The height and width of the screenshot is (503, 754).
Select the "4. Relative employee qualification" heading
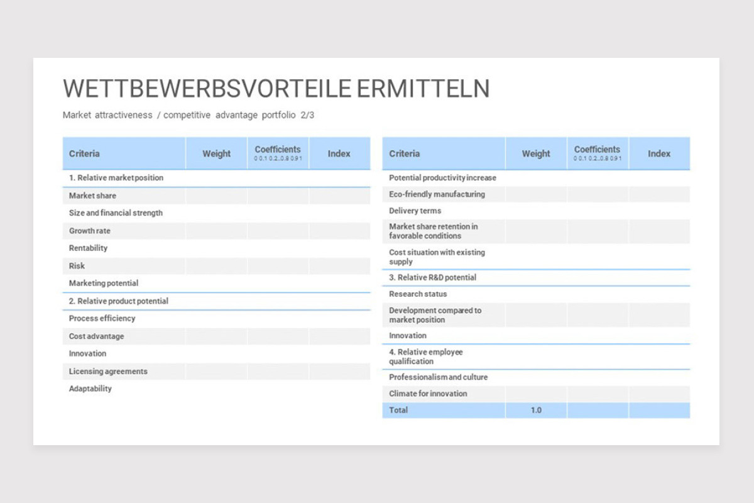click(x=425, y=357)
